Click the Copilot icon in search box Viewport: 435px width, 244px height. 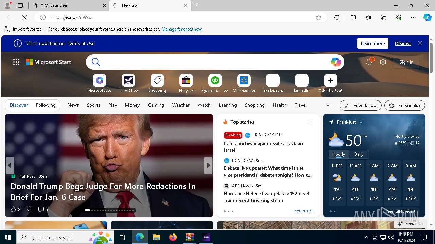point(336,62)
